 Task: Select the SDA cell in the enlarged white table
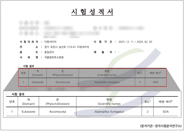[x=166, y=112]
